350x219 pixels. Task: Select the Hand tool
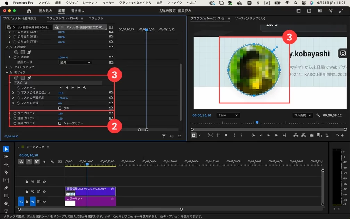click(x=6, y=204)
